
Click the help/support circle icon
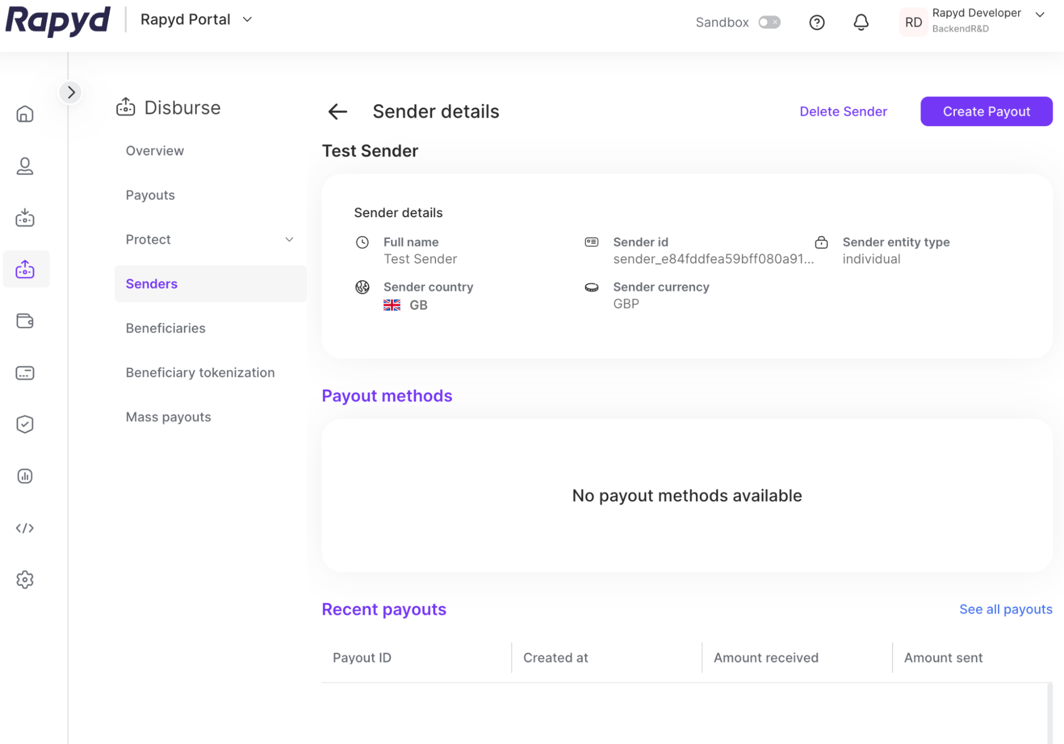(x=818, y=22)
